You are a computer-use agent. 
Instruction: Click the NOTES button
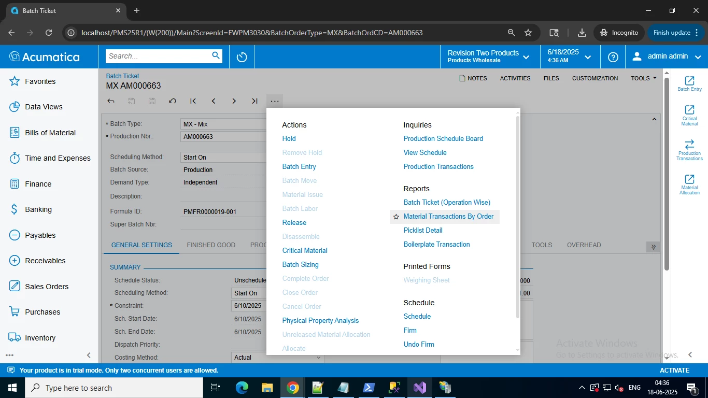click(473, 78)
